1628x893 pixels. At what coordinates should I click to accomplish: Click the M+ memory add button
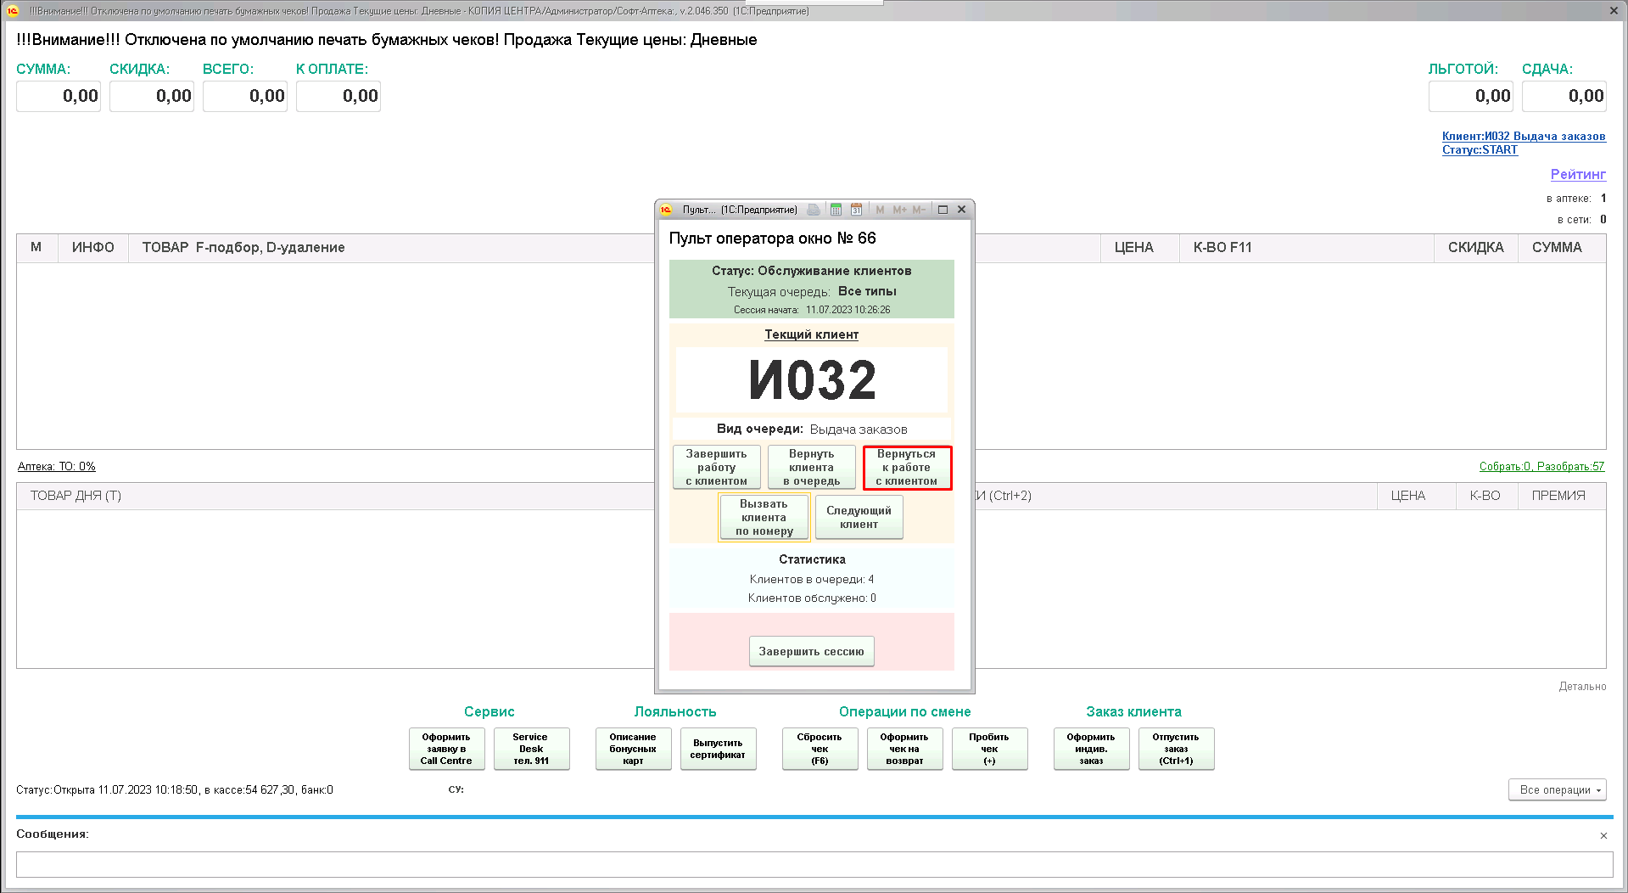click(x=899, y=210)
